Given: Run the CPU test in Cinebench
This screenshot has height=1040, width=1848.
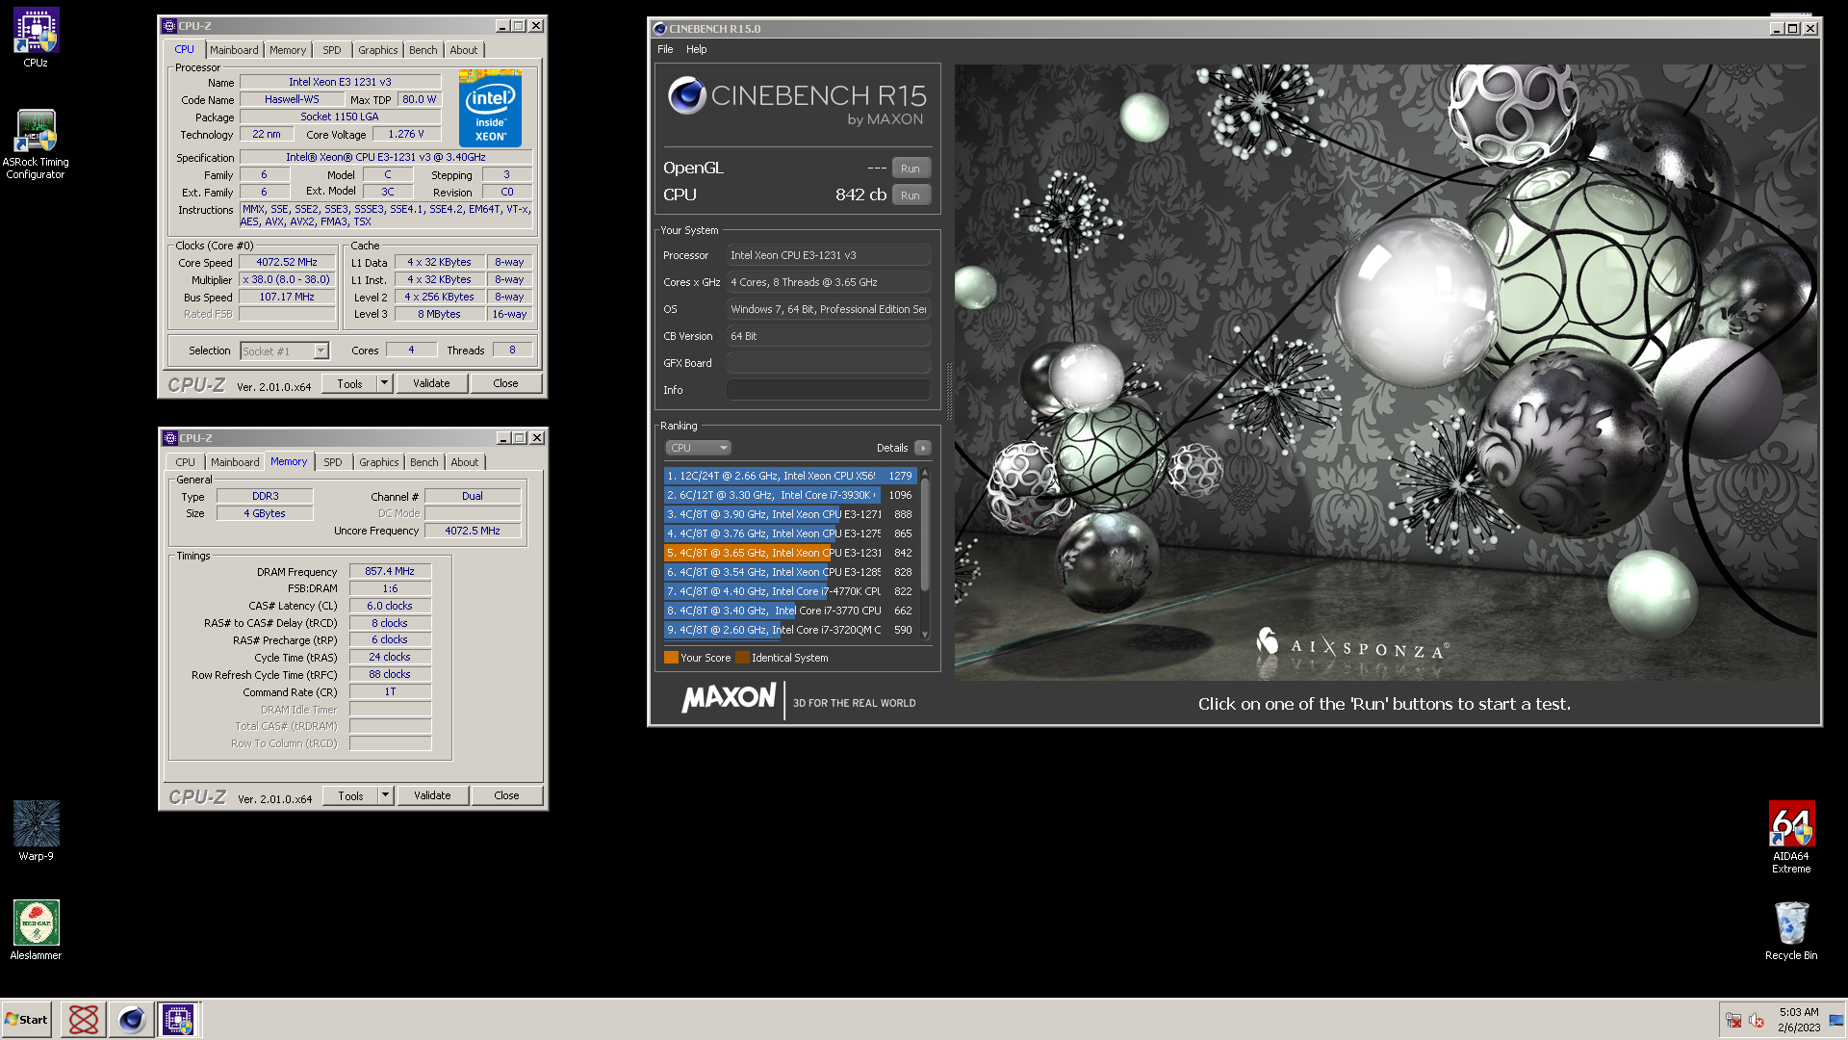Looking at the screenshot, I should click(x=911, y=195).
